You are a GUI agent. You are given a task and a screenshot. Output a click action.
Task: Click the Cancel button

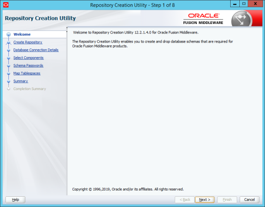(x=249, y=200)
